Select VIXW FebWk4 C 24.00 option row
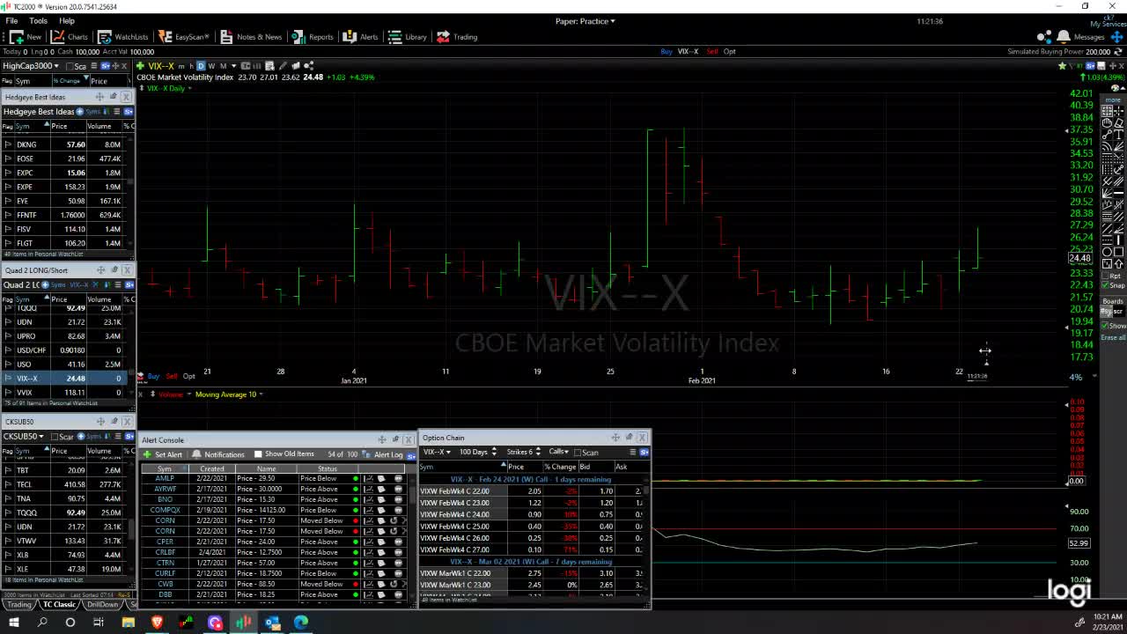This screenshot has width=1127, height=634. pyautogui.click(x=534, y=514)
